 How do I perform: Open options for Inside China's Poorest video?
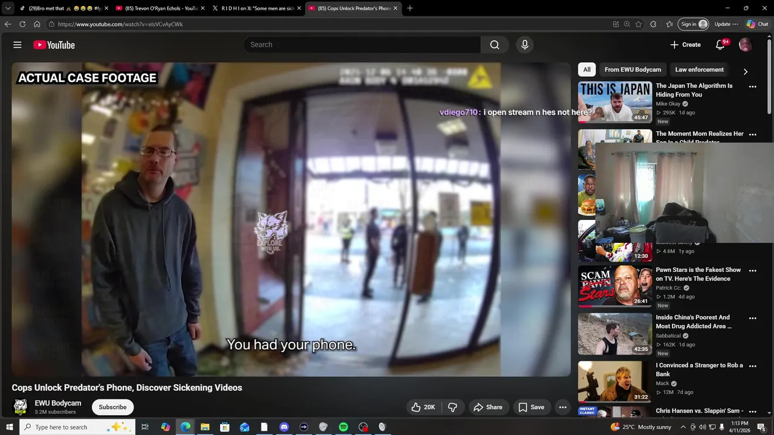click(752, 318)
